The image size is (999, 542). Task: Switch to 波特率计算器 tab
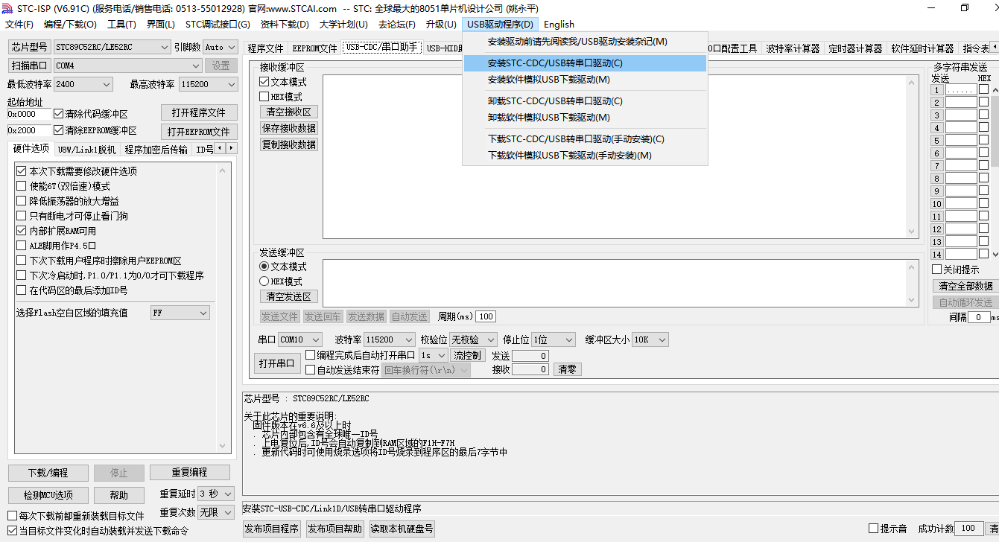coord(793,48)
